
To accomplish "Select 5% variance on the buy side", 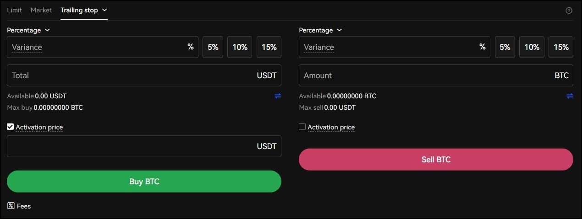I will coord(213,47).
